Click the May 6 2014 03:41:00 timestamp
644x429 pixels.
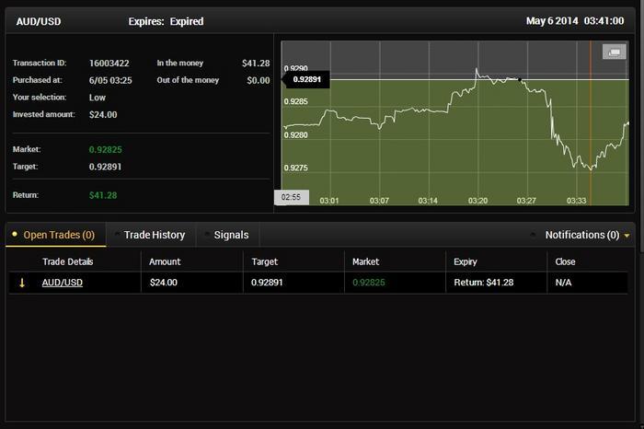tap(575, 21)
